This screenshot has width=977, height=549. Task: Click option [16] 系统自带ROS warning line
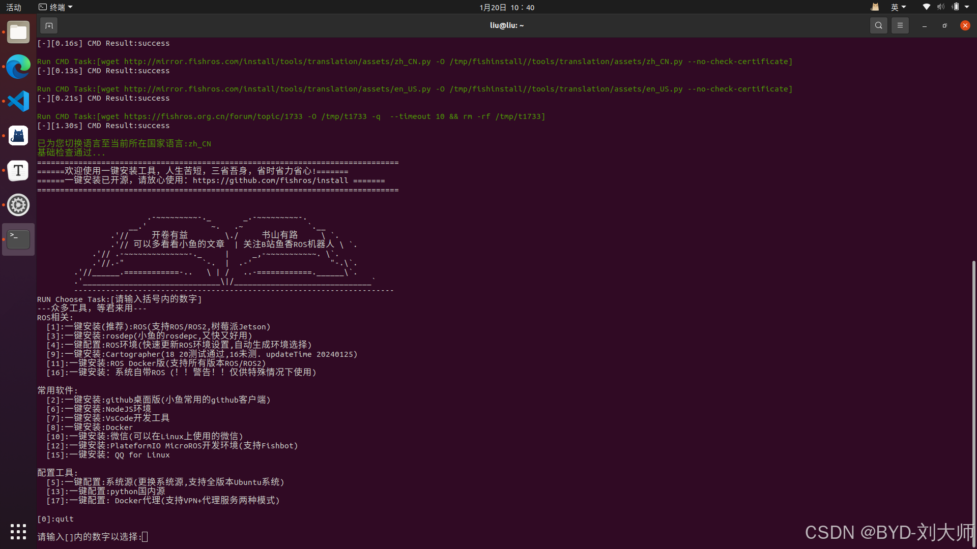point(182,373)
